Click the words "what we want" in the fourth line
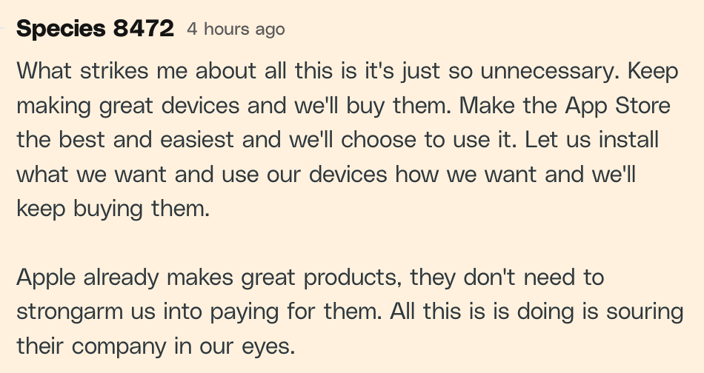Image resolution: width=704 pixels, height=373 pixels. (92, 175)
